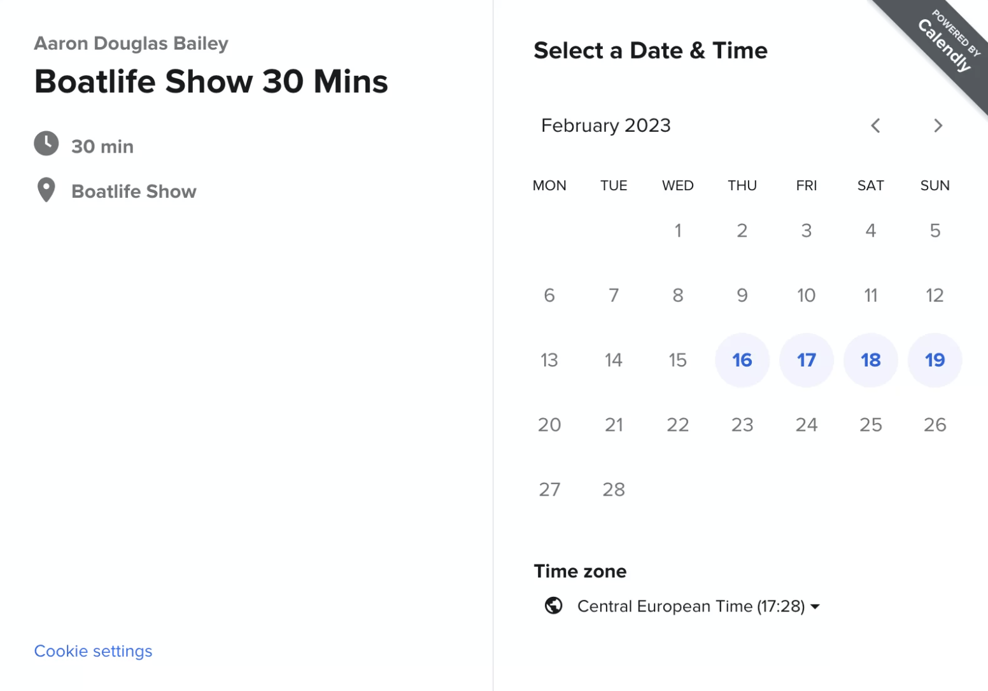Click the unavailable date 20

tap(549, 424)
